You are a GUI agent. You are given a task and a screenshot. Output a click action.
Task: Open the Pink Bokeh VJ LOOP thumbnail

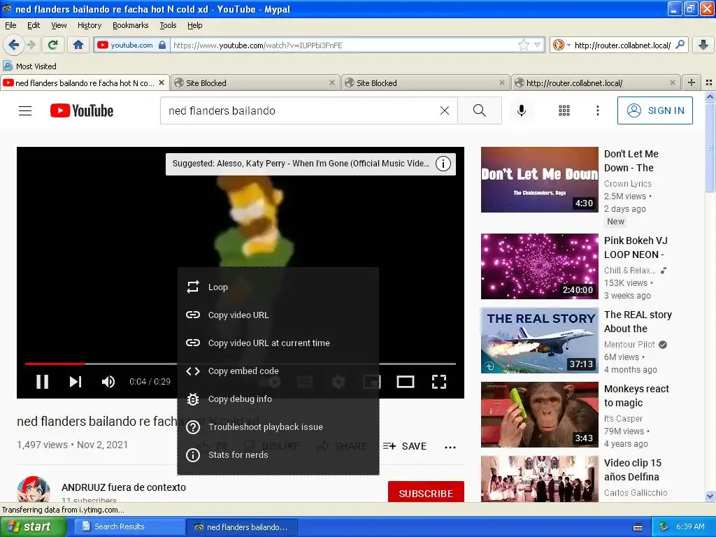tap(539, 266)
